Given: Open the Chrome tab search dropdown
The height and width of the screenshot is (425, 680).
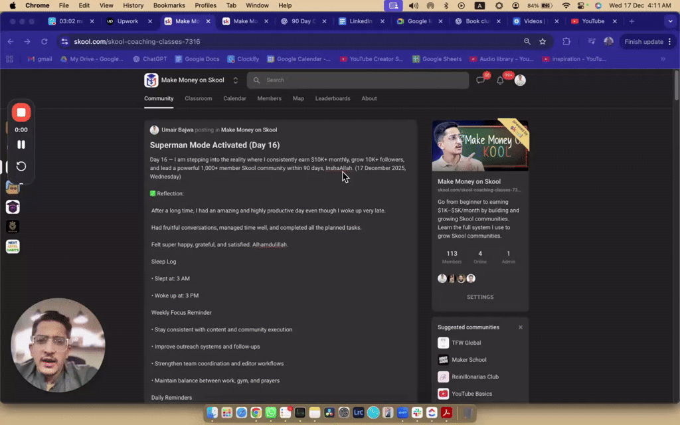Looking at the screenshot, I should (x=670, y=21).
